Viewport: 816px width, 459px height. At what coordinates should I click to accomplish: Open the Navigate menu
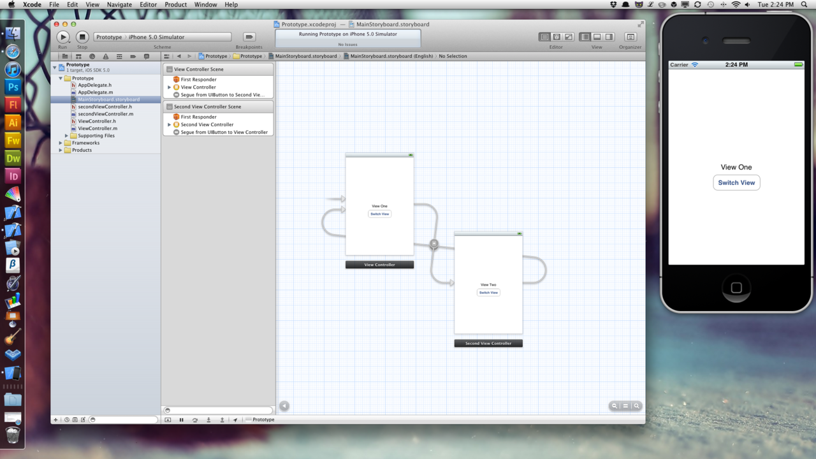pos(119,4)
